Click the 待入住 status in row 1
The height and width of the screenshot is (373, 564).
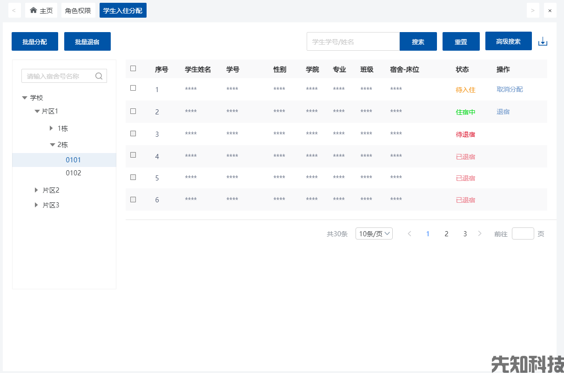465,89
